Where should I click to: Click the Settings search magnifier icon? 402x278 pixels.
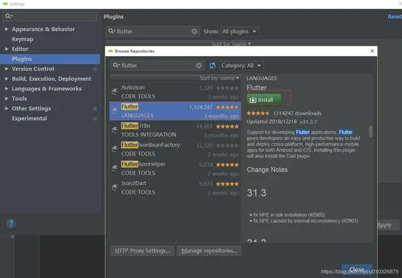tap(9, 16)
